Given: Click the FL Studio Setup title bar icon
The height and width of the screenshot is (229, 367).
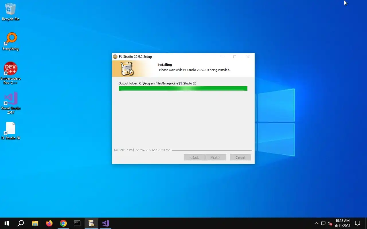Looking at the screenshot, I should (115, 57).
